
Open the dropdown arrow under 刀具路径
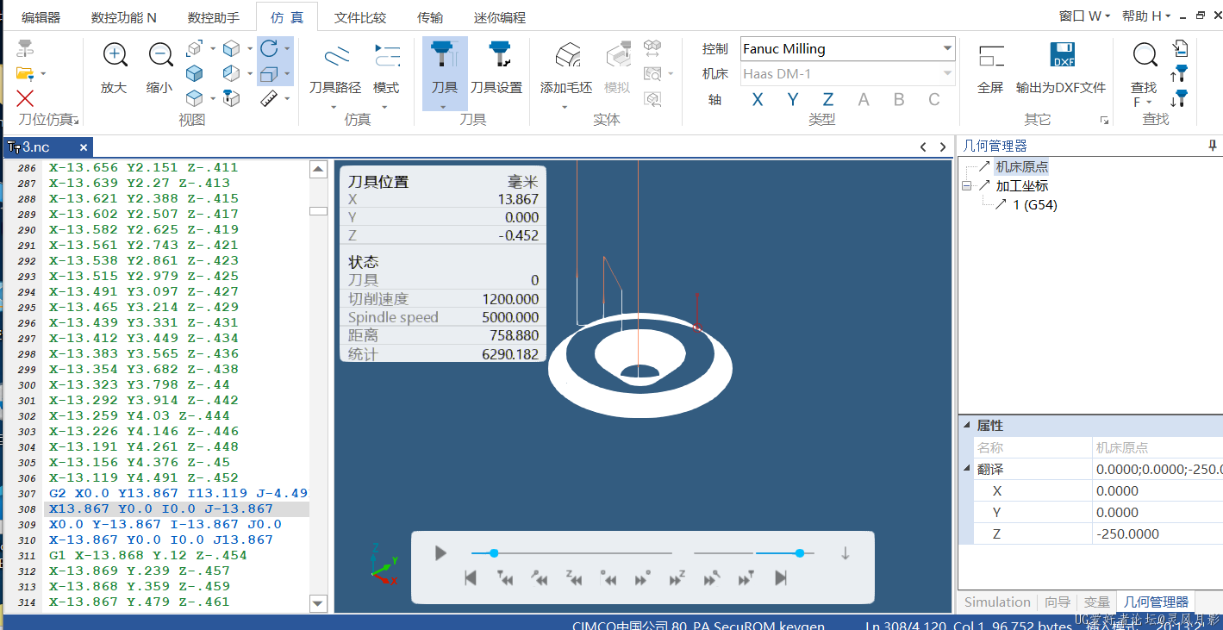click(335, 108)
